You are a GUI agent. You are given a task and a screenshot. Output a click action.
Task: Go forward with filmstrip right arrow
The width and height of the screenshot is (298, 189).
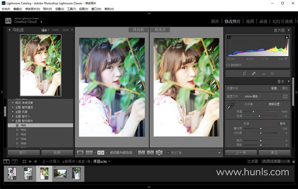point(35,161)
